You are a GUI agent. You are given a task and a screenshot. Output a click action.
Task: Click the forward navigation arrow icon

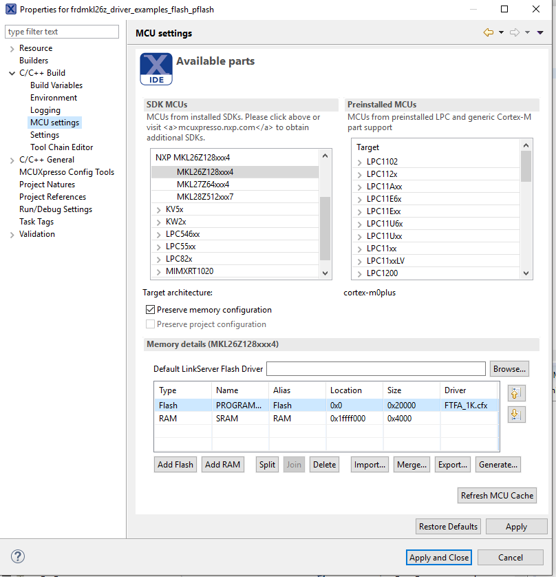click(515, 32)
